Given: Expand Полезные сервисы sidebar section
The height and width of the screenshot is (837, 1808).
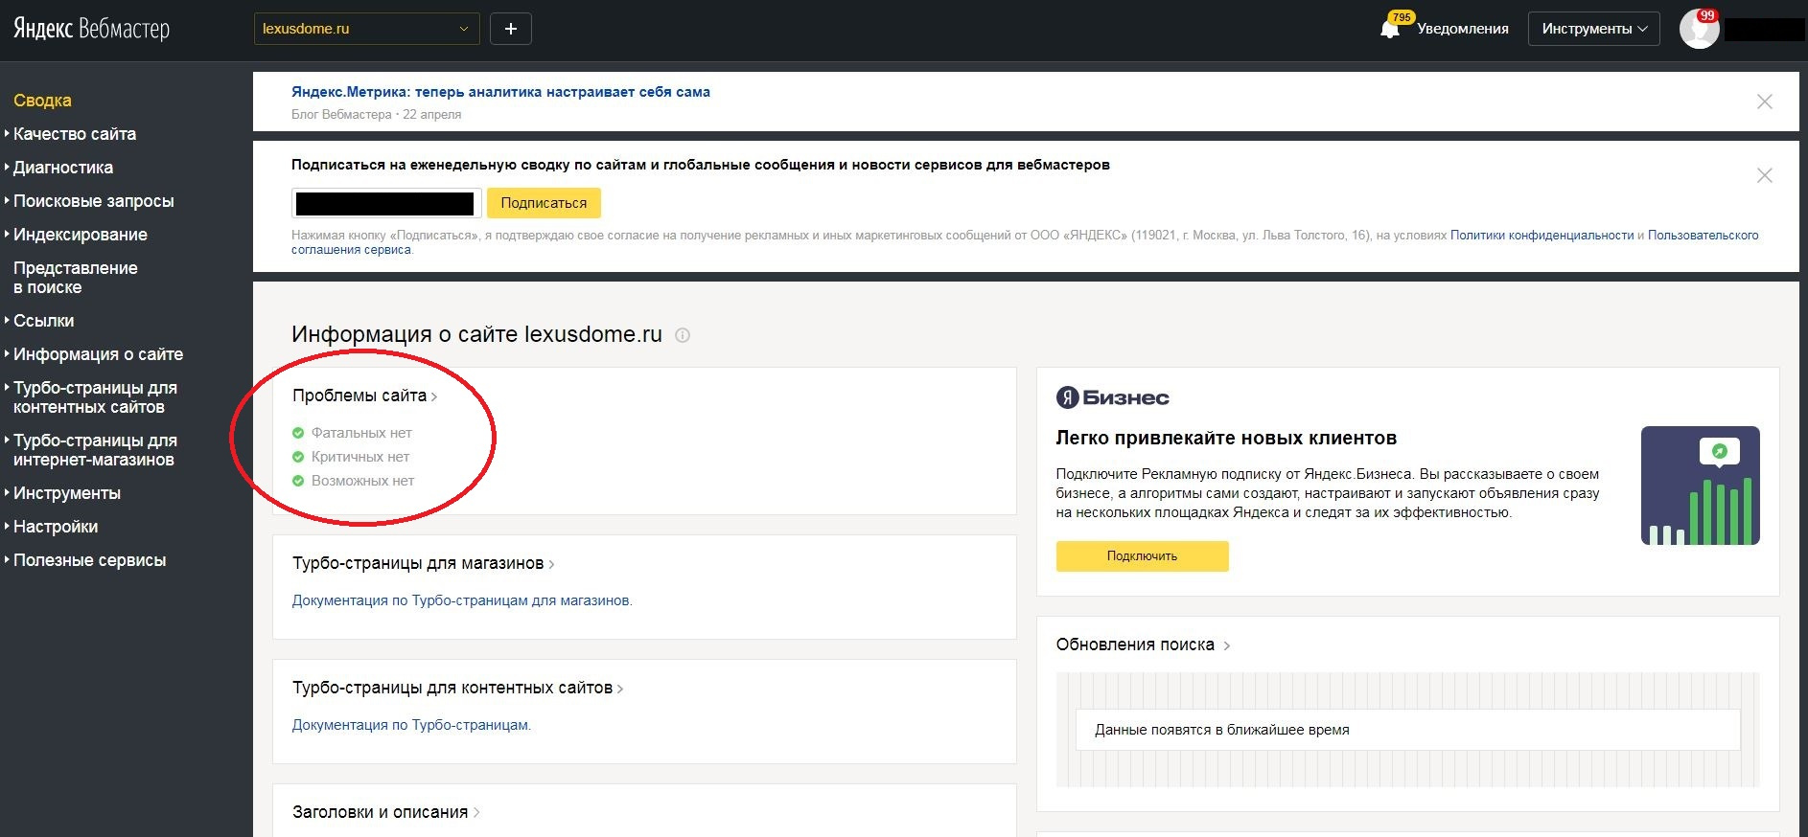Looking at the screenshot, I should (89, 560).
